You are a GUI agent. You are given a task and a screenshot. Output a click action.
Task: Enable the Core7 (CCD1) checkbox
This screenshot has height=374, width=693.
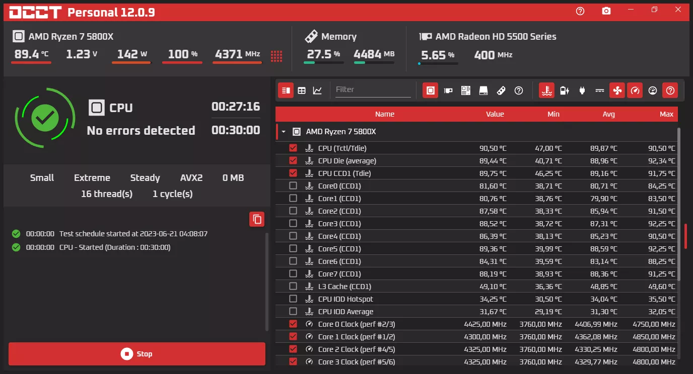[x=293, y=274]
